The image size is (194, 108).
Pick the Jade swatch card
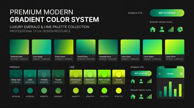tap(30, 77)
